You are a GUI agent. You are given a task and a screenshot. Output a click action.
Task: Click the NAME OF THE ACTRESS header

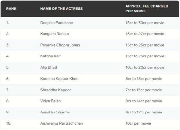[x=61, y=8]
